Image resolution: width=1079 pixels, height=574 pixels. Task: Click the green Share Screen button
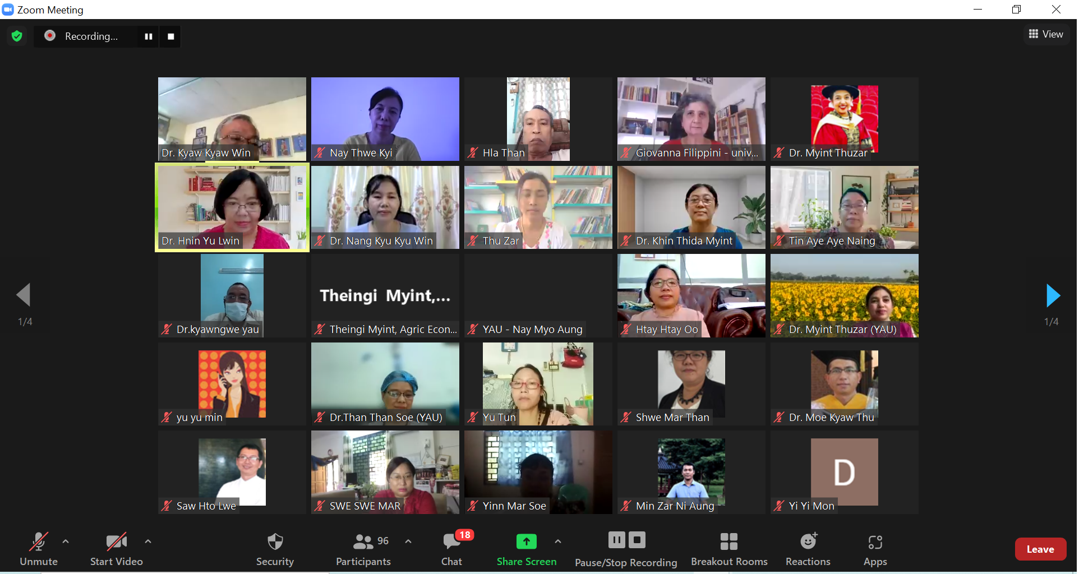tap(526, 550)
